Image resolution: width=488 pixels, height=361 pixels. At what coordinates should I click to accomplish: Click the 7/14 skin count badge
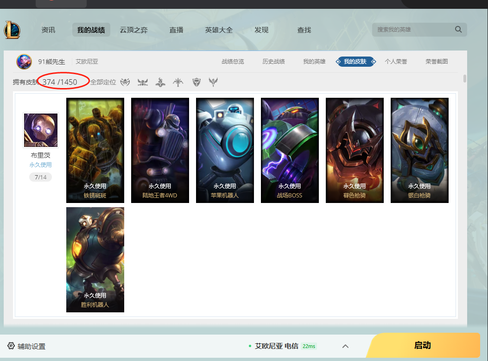40,177
